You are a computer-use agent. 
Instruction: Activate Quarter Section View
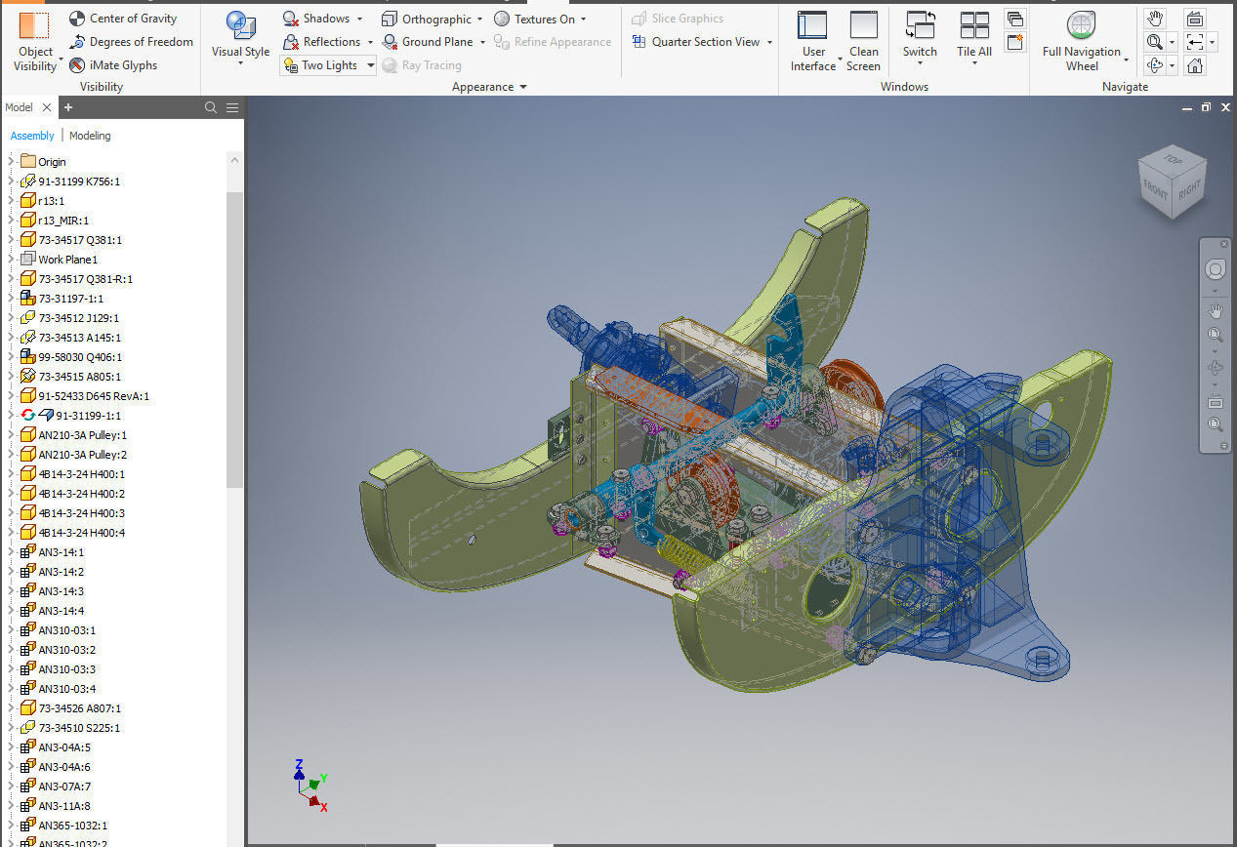[x=695, y=42]
